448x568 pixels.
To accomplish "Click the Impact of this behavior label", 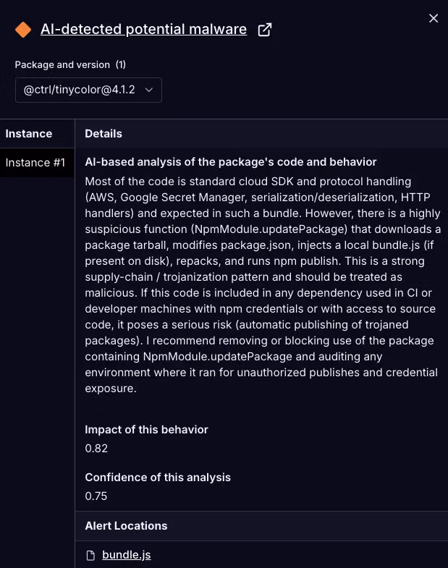I will tap(146, 430).
